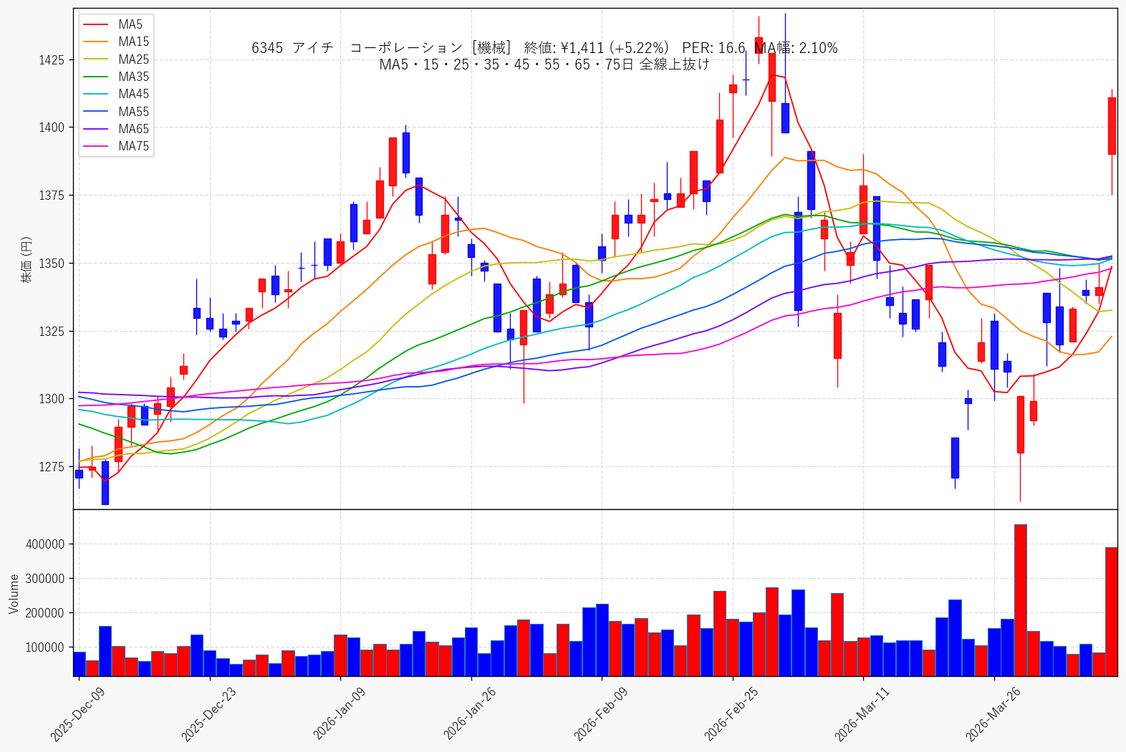Click the 300000 volume axis label

point(45,579)
